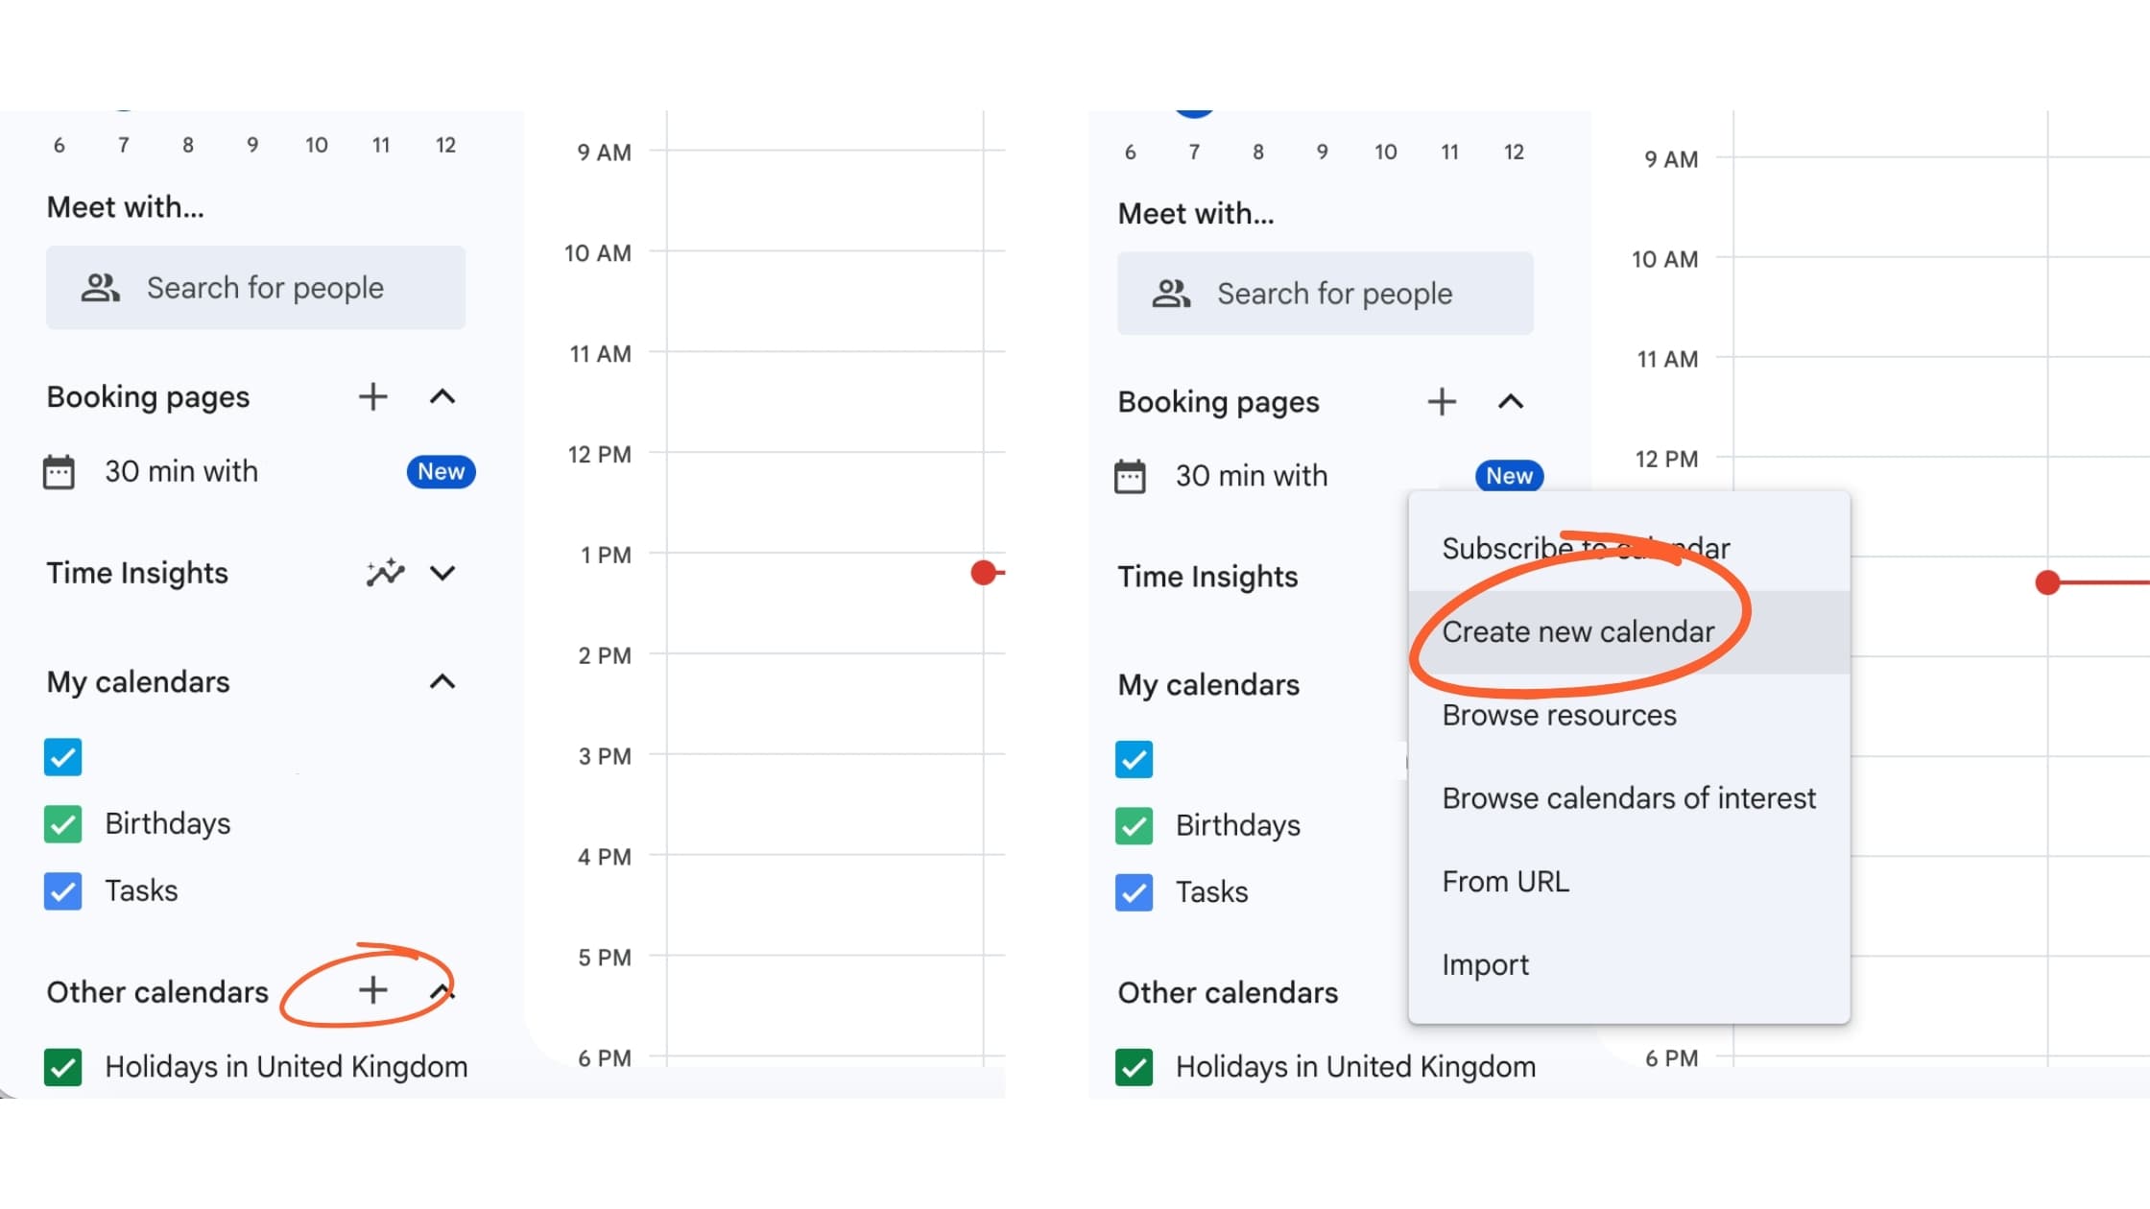Select date 12 in left mini calendar
This screenshot has height=1209, width=2150.
point(445,145)
